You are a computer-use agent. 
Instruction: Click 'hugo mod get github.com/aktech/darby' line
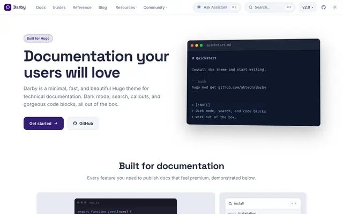(229, 87)
